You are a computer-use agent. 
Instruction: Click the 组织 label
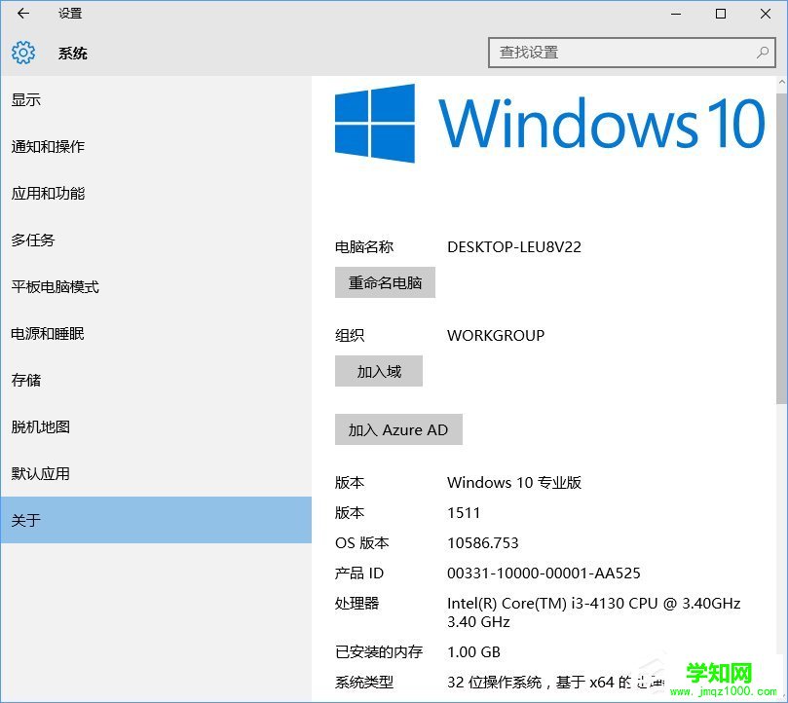coord(350,336)
